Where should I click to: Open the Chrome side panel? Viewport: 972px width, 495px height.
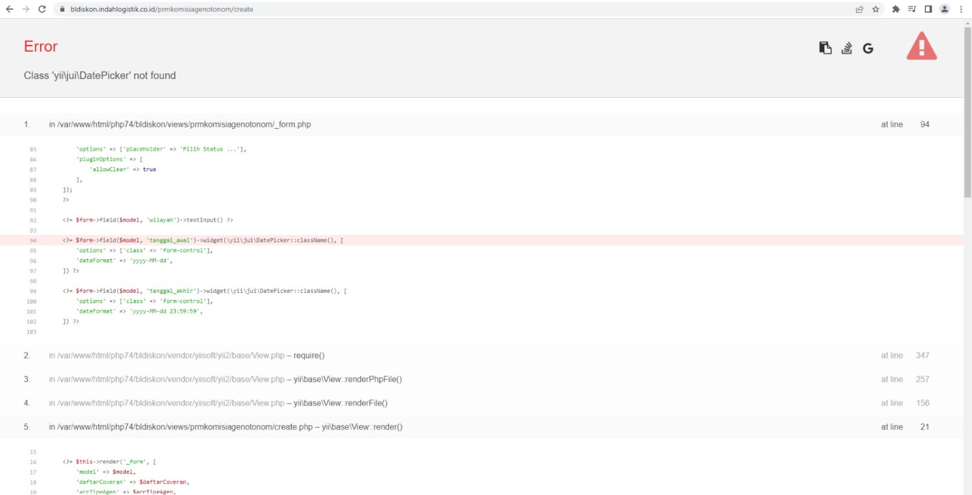(928, 9)
